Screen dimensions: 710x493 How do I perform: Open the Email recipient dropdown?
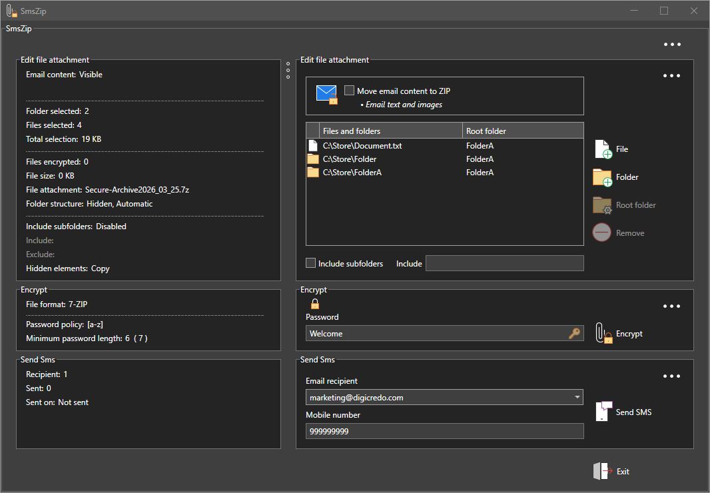point(577,398)
